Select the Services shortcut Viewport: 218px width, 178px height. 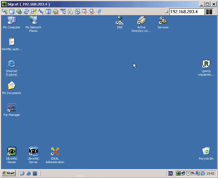coord(163,22)
